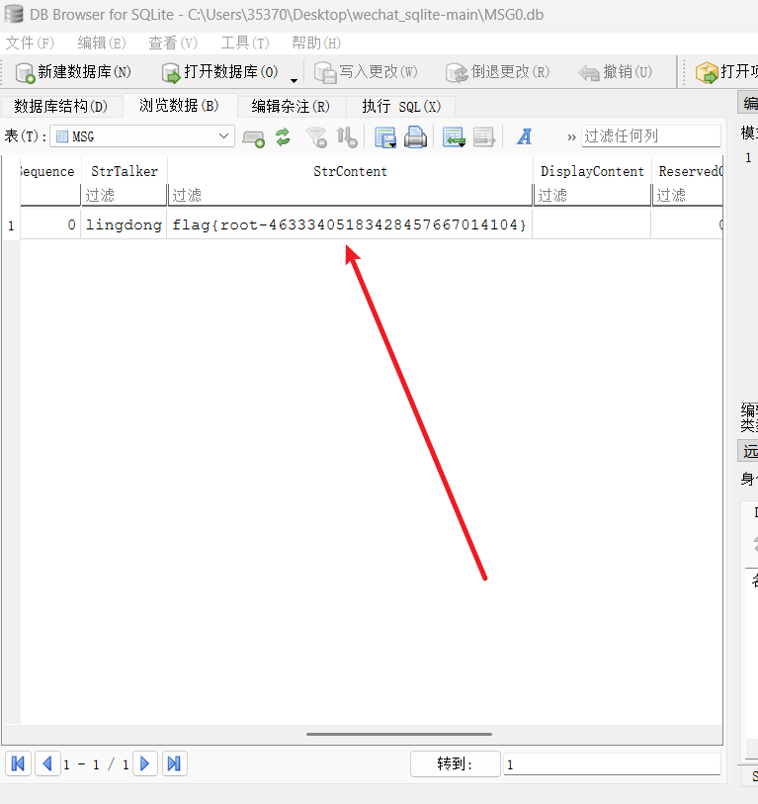Click the next record arrow
This screenshot has height=804, width=758.
point(145,763)
